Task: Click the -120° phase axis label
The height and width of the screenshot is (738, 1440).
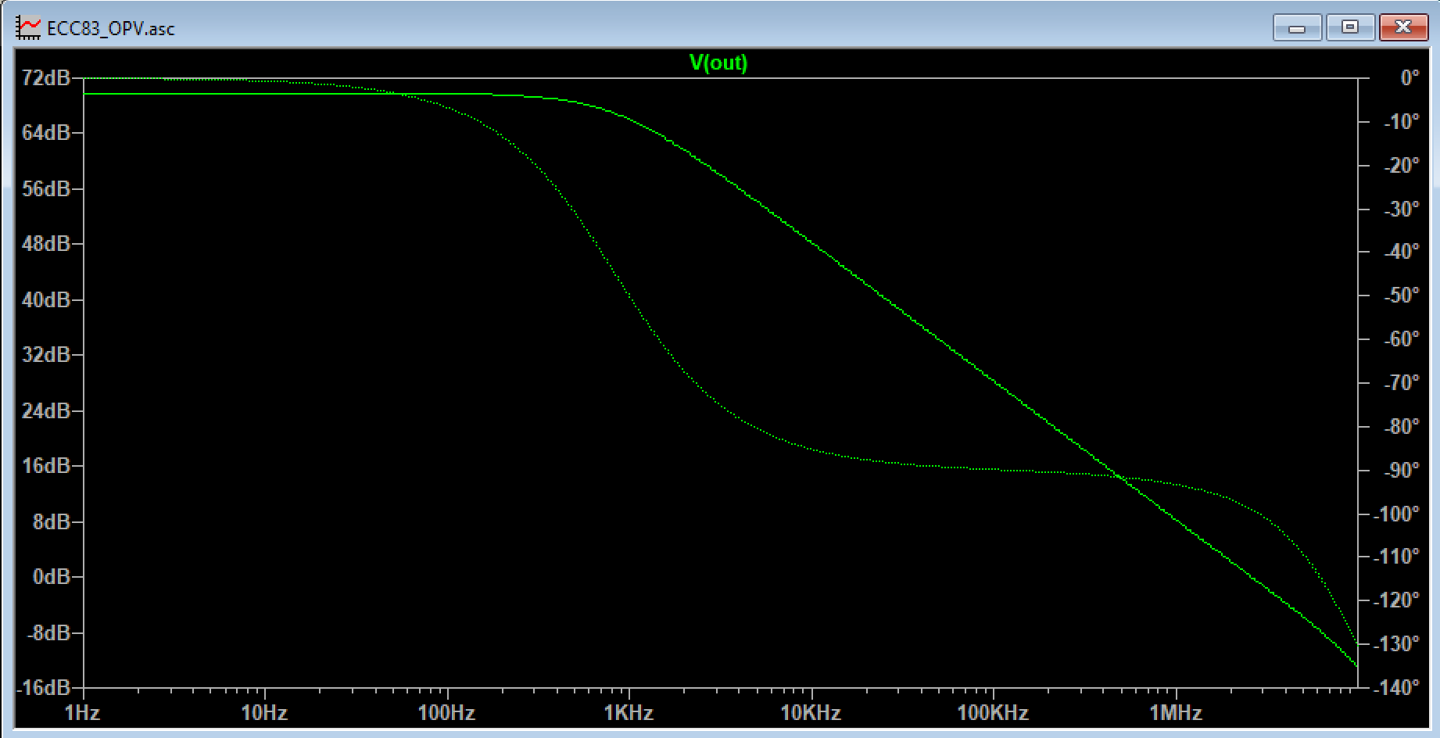Action: pyautogui.click(x=1396, y=600)
